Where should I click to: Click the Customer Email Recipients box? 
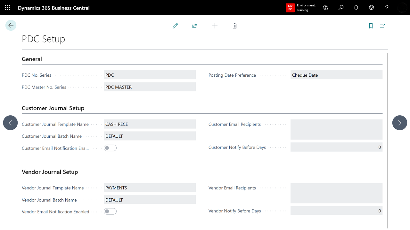[x=336, y=129]
